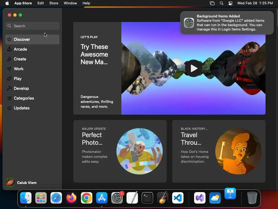The height and width of the screenshot is (209, 278).
Task: Launch Safari from the Dock
Action: coord(56,198)
